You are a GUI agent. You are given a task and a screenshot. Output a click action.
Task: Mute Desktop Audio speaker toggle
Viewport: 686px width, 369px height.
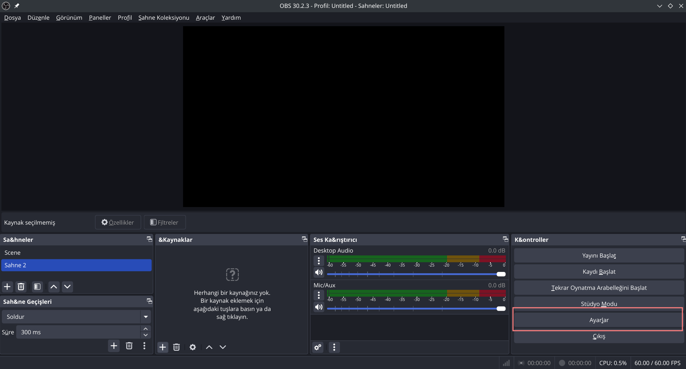319,272
